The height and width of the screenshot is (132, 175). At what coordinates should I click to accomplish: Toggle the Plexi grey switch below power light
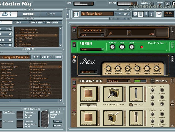[74, 61]
